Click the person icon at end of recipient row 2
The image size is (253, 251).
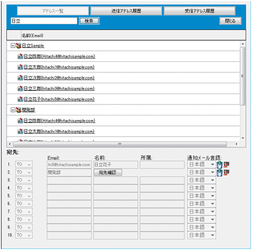(226, 172)
